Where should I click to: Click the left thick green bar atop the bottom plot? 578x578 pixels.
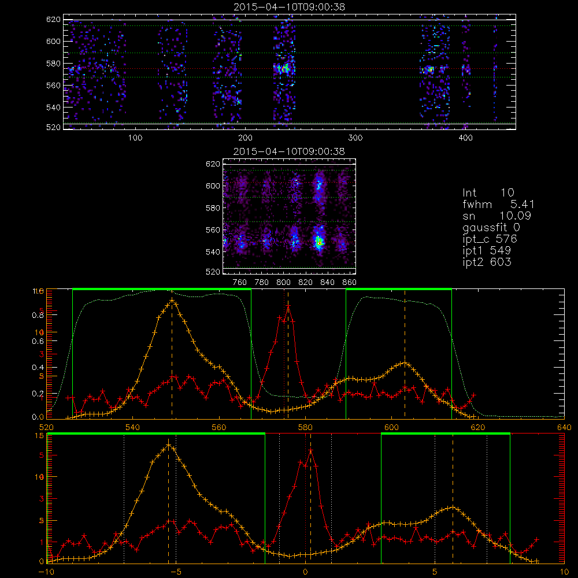click(156, 434)
